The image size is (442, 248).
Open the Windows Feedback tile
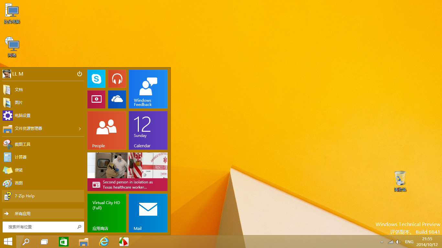tap(148, 89)
